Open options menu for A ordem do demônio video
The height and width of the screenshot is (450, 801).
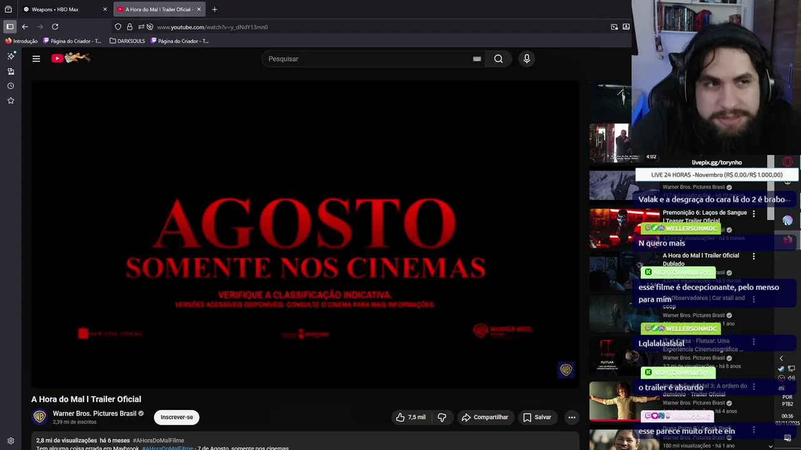click(x=753, y=386)
